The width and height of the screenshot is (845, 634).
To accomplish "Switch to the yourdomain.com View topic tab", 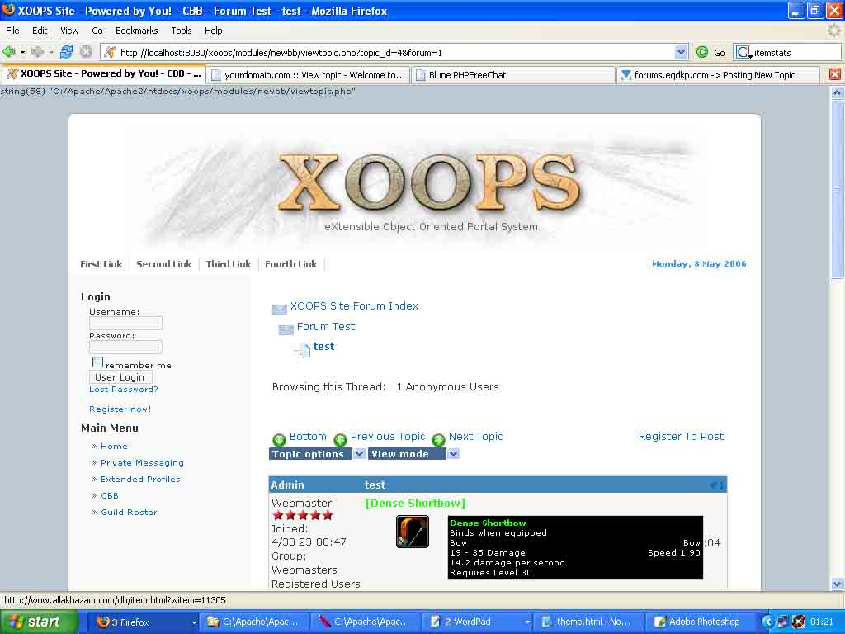I will tap(309, 75).
